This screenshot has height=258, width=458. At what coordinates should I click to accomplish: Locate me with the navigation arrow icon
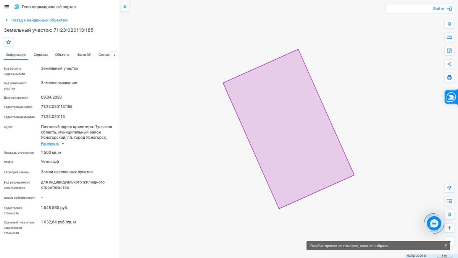tap(449, 188)
